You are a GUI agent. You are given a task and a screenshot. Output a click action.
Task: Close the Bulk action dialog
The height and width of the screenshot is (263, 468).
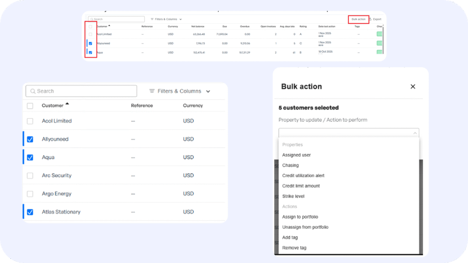pos(413,86)
